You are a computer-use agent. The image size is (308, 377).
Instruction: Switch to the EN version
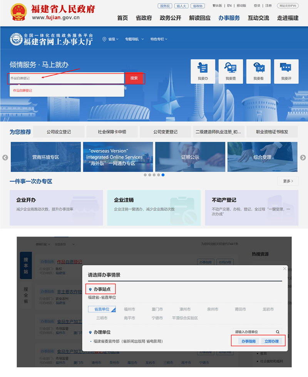point(229,5)
